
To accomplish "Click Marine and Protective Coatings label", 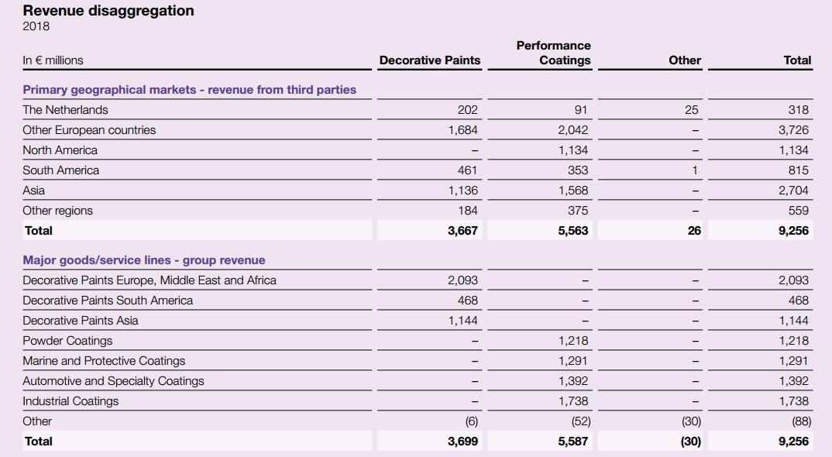I will (x=104, y=361).
